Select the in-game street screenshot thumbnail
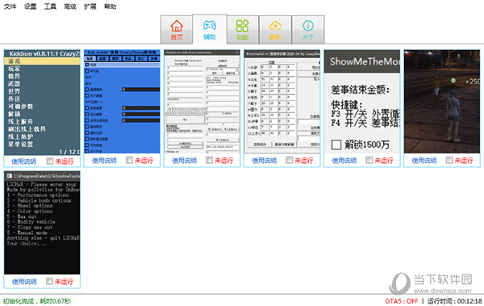This screenshot has height=306, width=484. pos(442,102)
